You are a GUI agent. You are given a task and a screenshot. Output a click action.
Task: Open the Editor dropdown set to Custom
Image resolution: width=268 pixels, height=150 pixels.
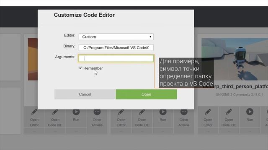click(116, 37)
